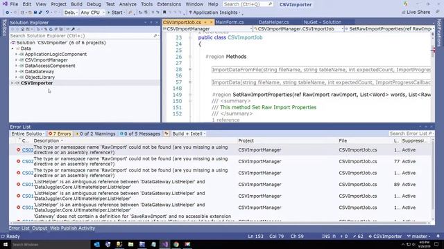The width and height of the screenshot is (444, 249).
Task: Open the CSVImportManager project navigation dropdown
Action: (x=207, y=29)
